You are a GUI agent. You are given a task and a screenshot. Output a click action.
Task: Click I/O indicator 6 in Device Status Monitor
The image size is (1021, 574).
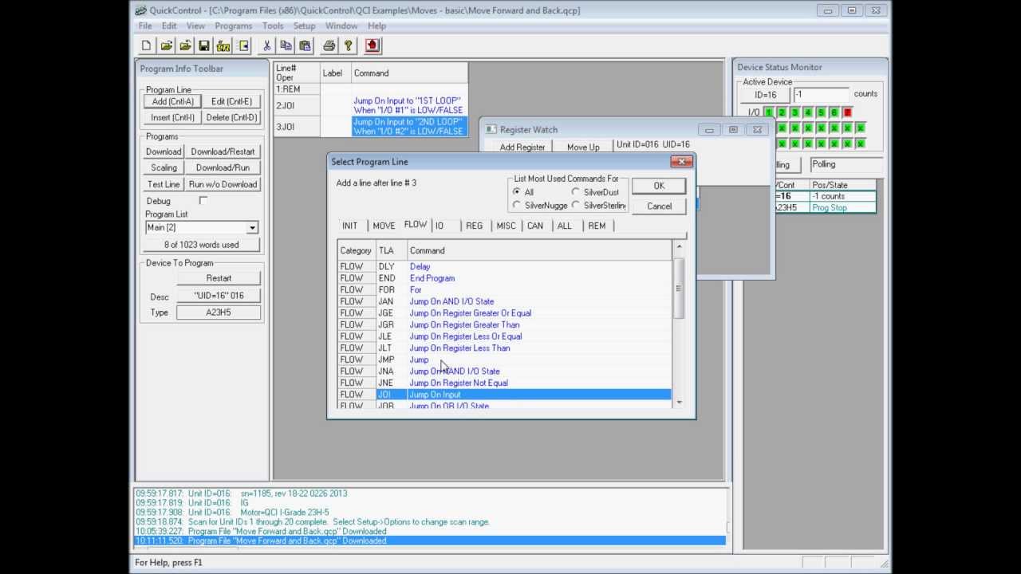coord(834,112)
